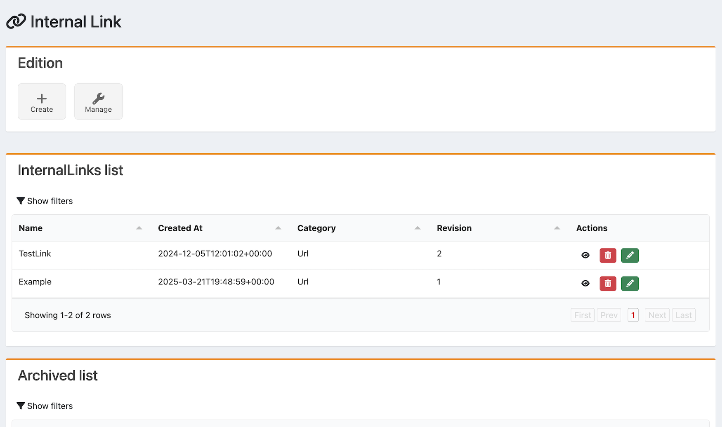
Task: View the TestLink row via eye icon
Action: click(x=585, y=256)
